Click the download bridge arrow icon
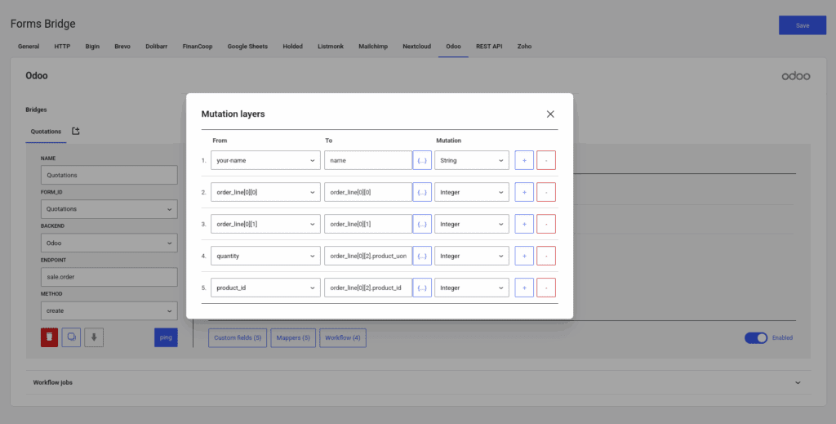 click(94, 337)
